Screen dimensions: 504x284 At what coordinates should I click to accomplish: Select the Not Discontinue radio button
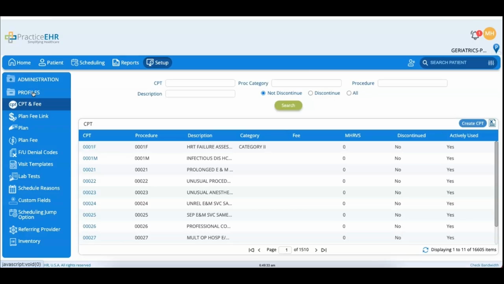click(x=263, y=93)
